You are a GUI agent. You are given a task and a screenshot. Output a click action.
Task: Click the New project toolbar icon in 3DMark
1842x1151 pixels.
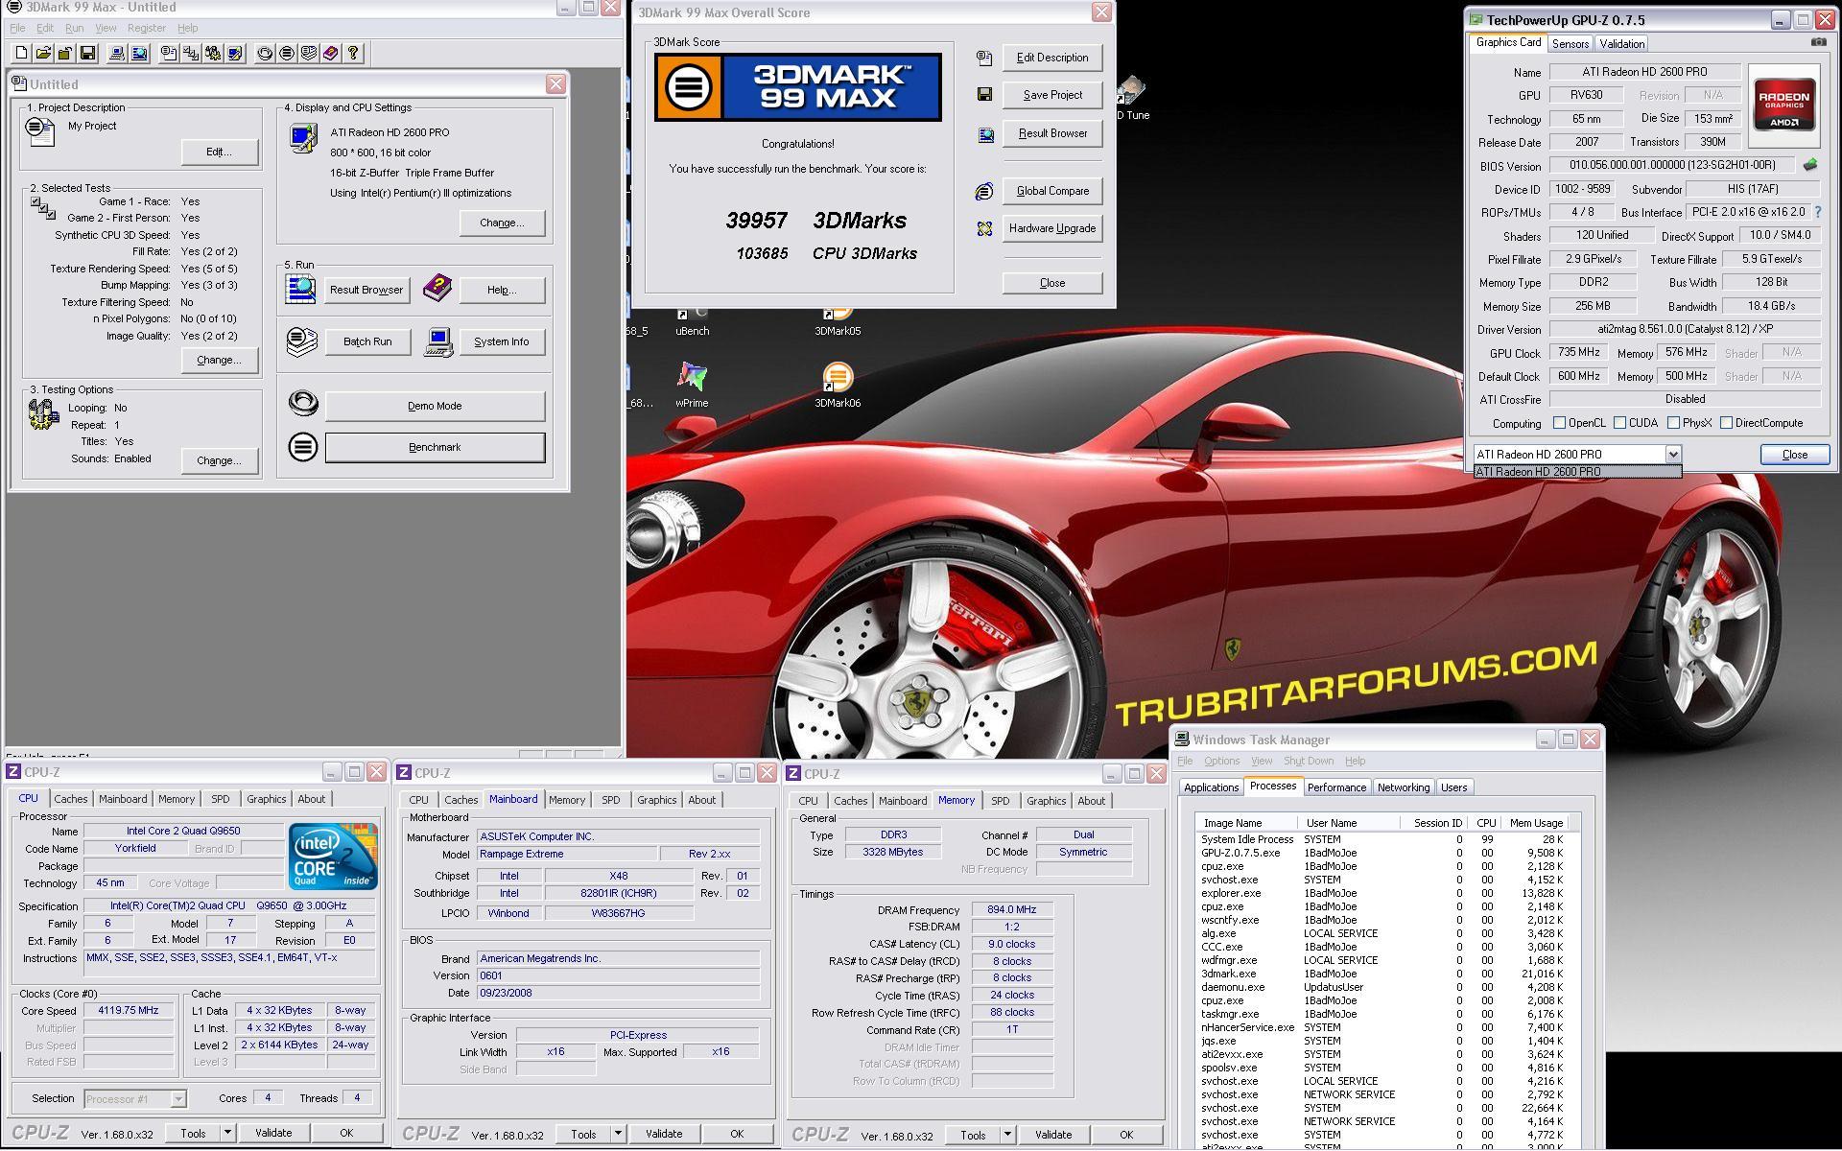pos(21,54)
